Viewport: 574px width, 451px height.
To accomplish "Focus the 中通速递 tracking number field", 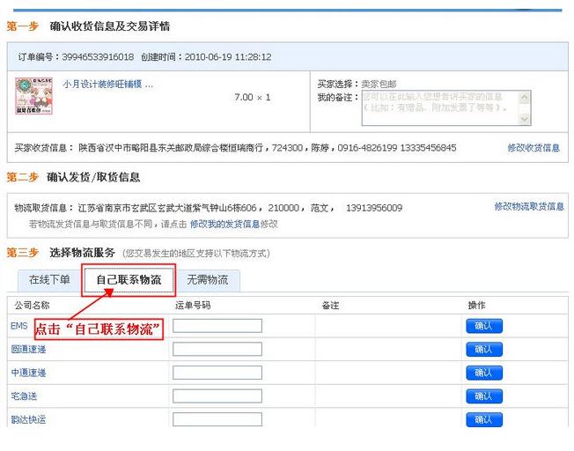I will point(217,373).
